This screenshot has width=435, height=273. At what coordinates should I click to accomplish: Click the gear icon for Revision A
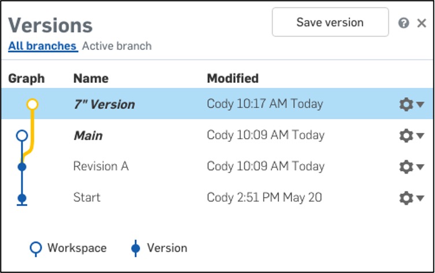point(406,167)
